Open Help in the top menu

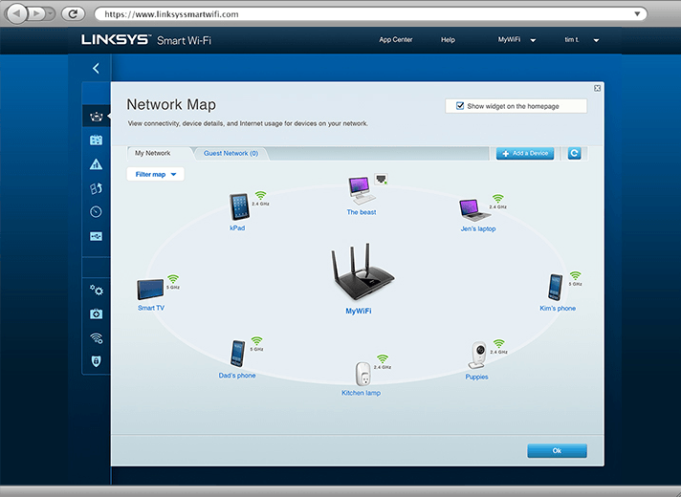tap(448, 40)
